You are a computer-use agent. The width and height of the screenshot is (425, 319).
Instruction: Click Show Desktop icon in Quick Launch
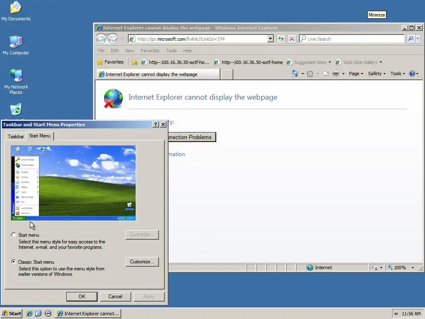39,314
